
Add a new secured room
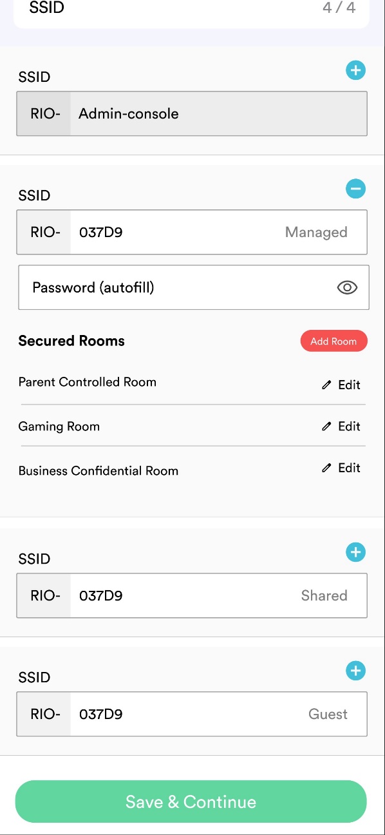(x=333, y=341)
